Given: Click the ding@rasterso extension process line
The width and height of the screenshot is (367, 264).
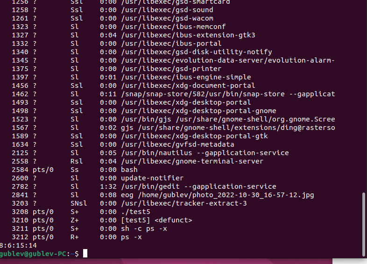Looking at the screenshot, I should pyautogui.click(x=228, y=128).
